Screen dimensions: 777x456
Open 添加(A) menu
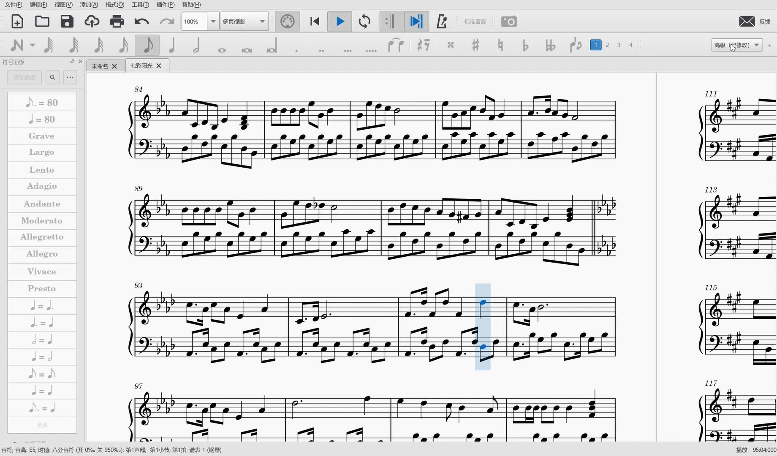pyautogui.click(x=89, y=5)
